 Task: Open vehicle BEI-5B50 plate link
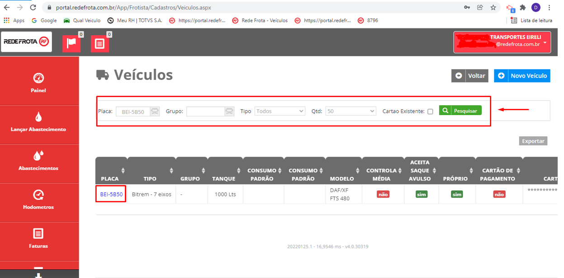[111, 195]
